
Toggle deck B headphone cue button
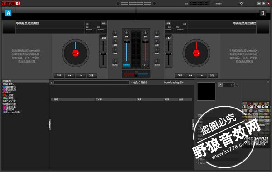pos(145,65)
